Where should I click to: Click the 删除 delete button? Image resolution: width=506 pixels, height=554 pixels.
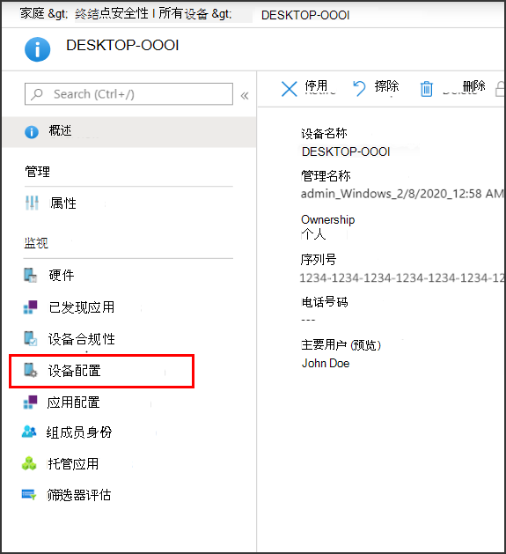coord(473,85)
